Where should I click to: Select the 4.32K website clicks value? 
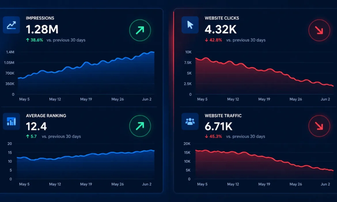221,29
